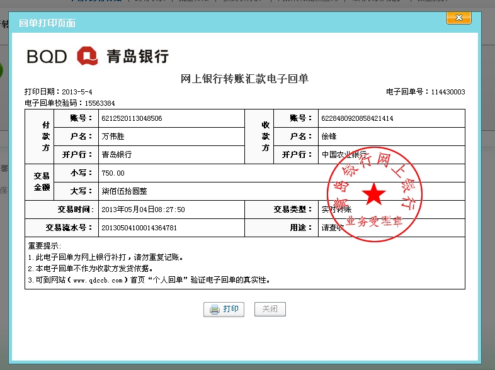Click the 付款方 section label

[46, 137]
